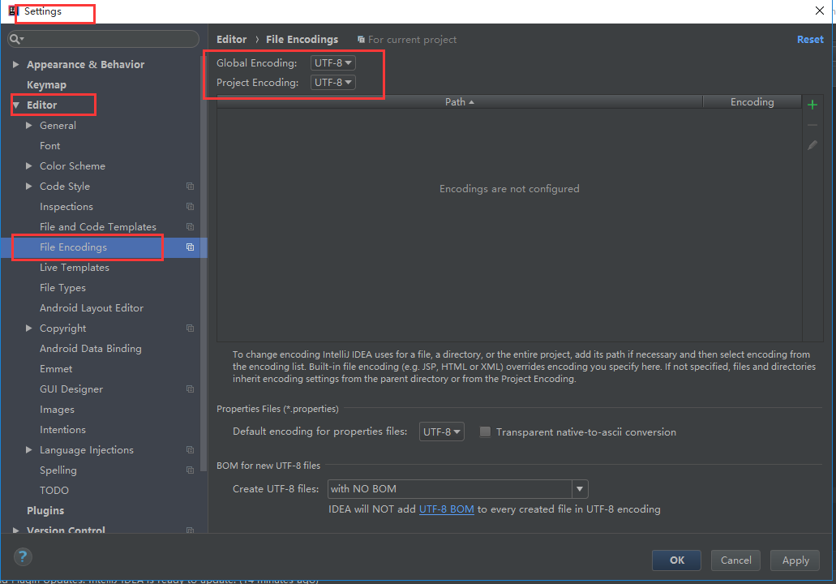Expand the Appearance & Behavior tree node
This screenshot has width=836, height=584.
pos(15,64)
